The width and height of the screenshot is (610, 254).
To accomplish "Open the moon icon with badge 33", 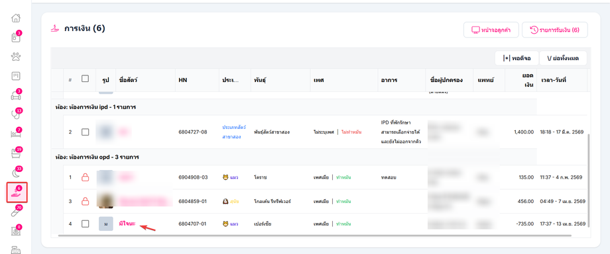I will tap(15, 173).
